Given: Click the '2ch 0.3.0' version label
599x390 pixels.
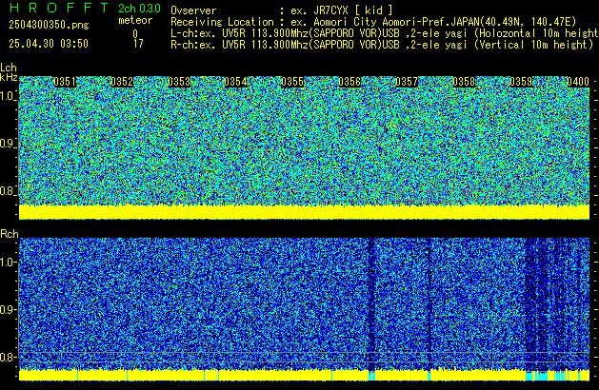Looking at the screenshot, I should coord(139,9).
